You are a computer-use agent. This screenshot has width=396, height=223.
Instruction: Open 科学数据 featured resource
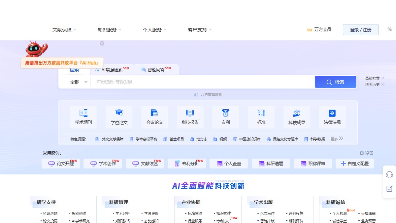tap(314, 139)
